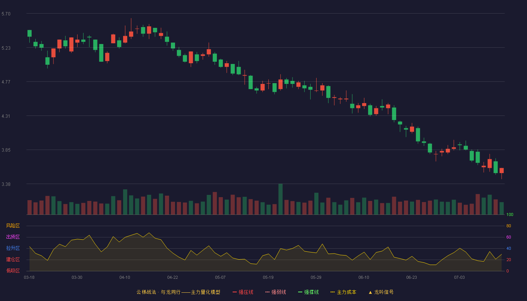Click the tallest volume bar near 05-19
Screen dimensions: 527x301
(280, 199)
